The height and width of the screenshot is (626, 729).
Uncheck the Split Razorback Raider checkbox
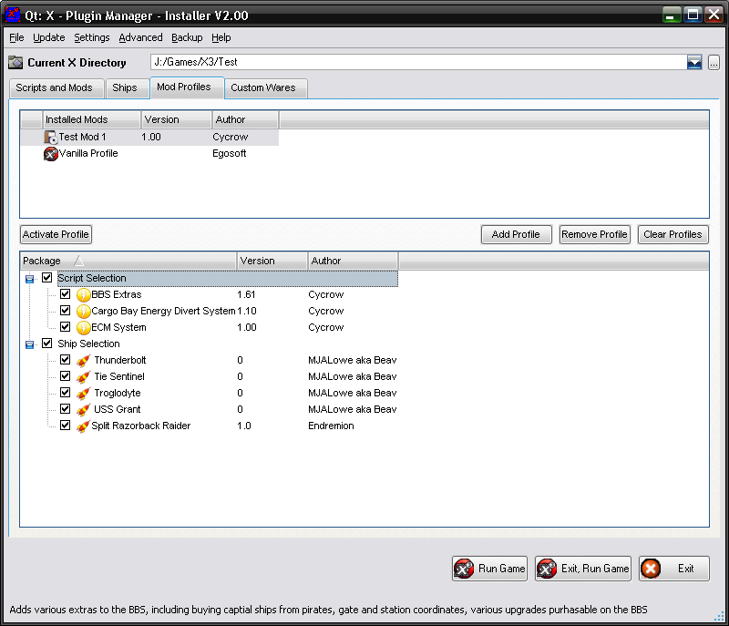(65, 426)
